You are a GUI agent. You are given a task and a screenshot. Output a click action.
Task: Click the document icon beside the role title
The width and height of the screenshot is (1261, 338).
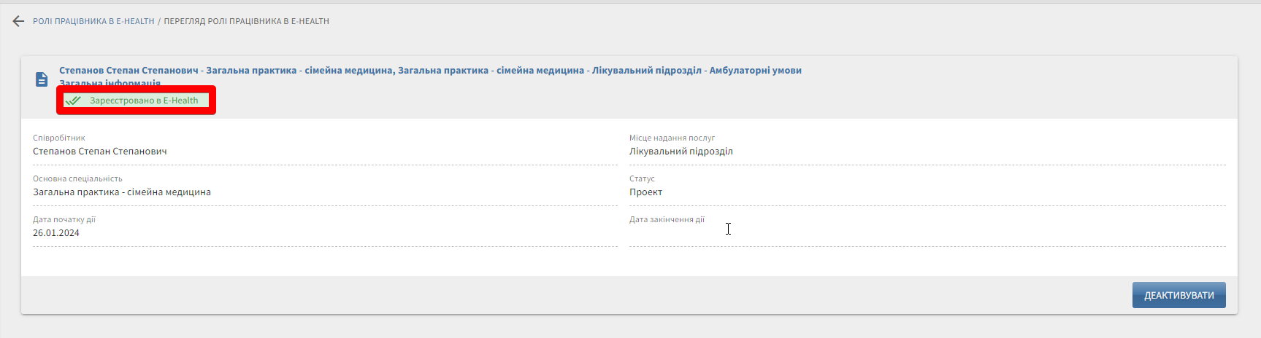pos(42,79)
